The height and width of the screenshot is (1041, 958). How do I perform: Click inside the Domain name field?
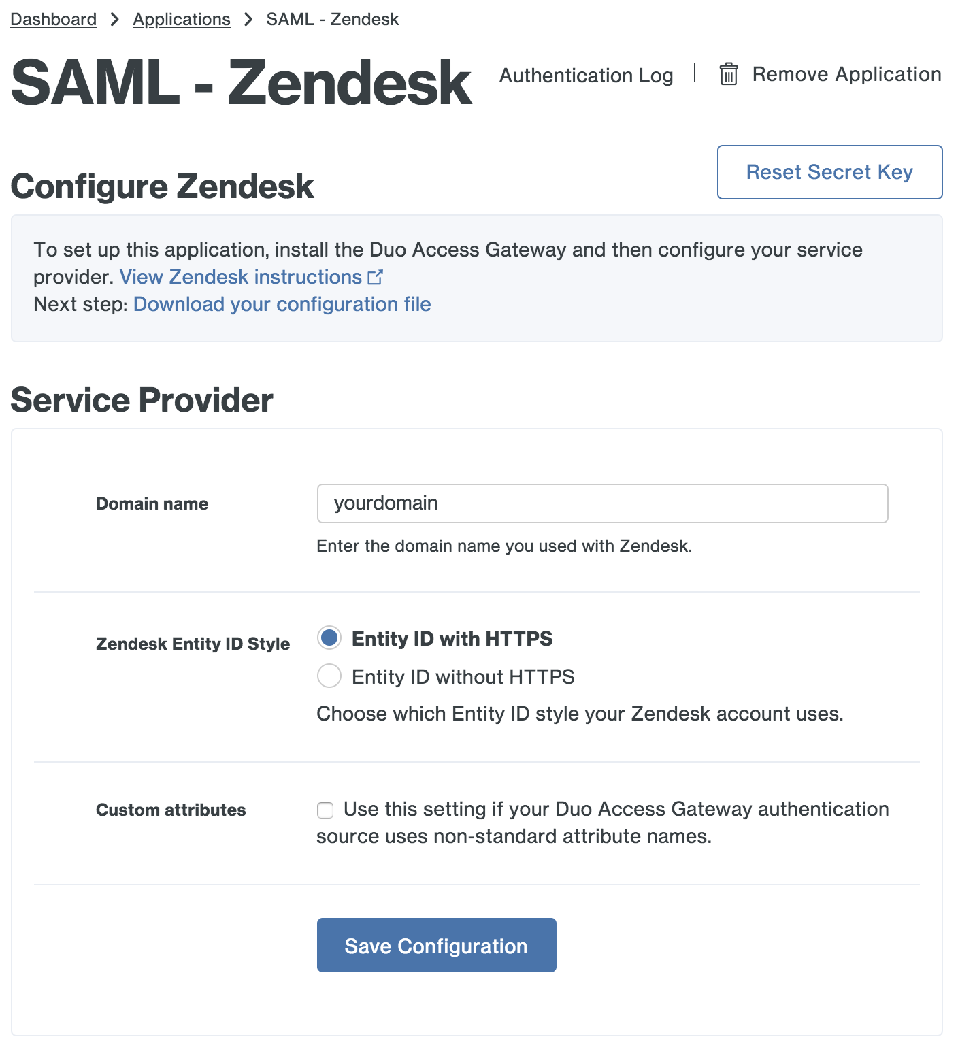pyautogui.click(x=601, y=503)
